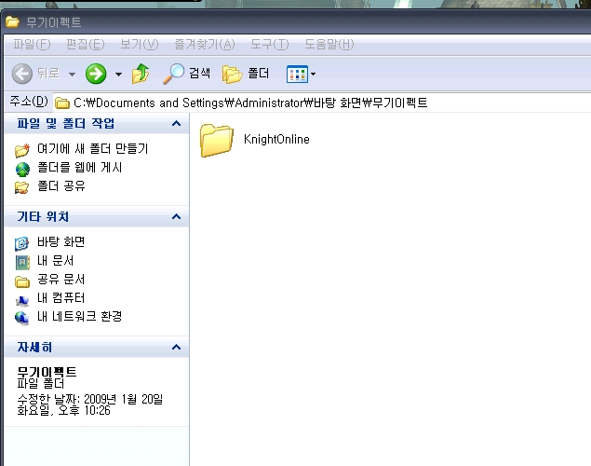
Task: Open the 즐겨찾기(A) menu
Action: pos(204,45)
